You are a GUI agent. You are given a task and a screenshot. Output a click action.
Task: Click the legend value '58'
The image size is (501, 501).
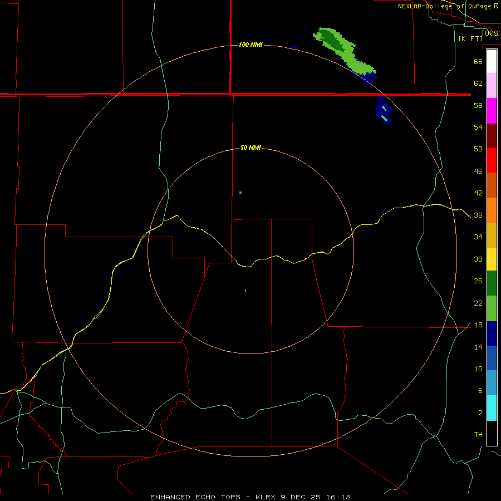478,105
